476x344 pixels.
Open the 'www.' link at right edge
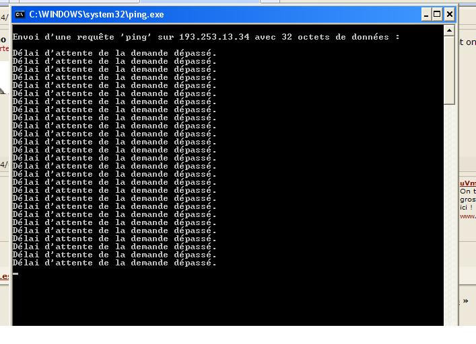(467, 216)
